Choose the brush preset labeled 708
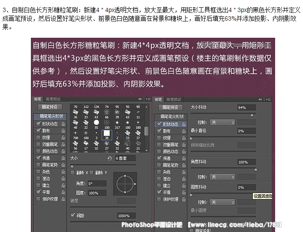This screenshot has height=232, width=303. click(x=75, y=135)
